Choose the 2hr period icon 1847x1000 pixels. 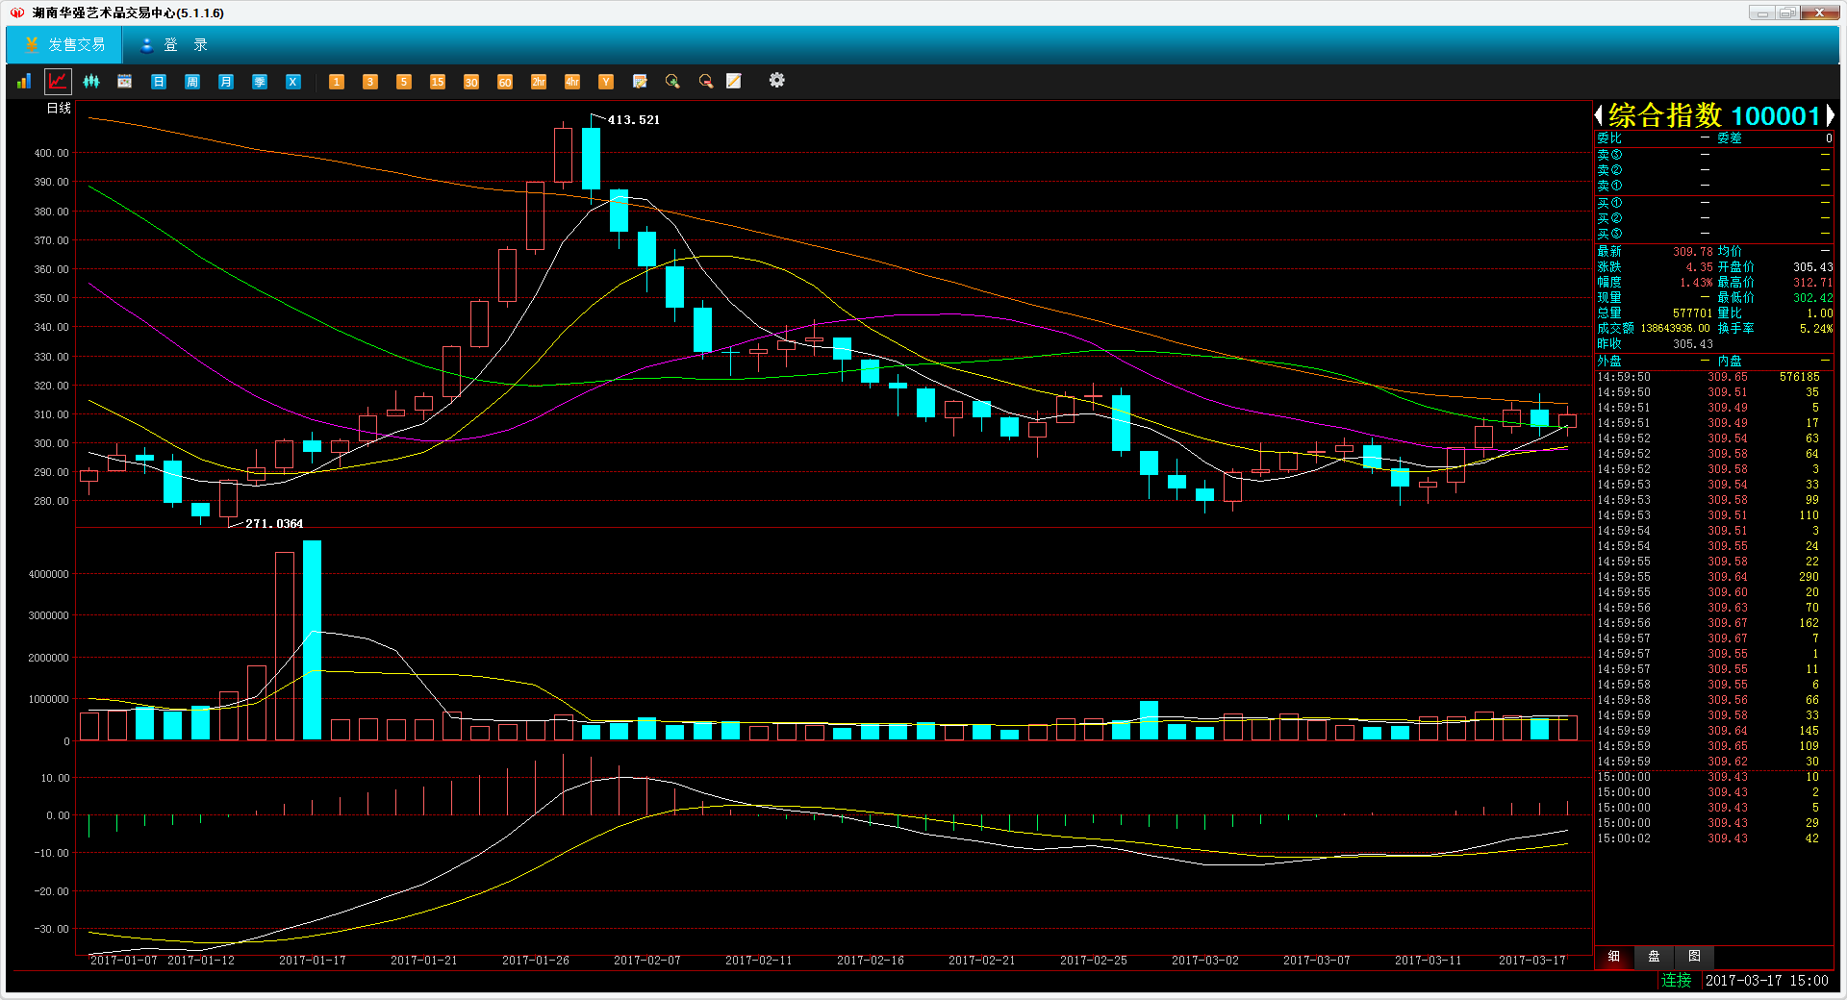click(539, 82)
